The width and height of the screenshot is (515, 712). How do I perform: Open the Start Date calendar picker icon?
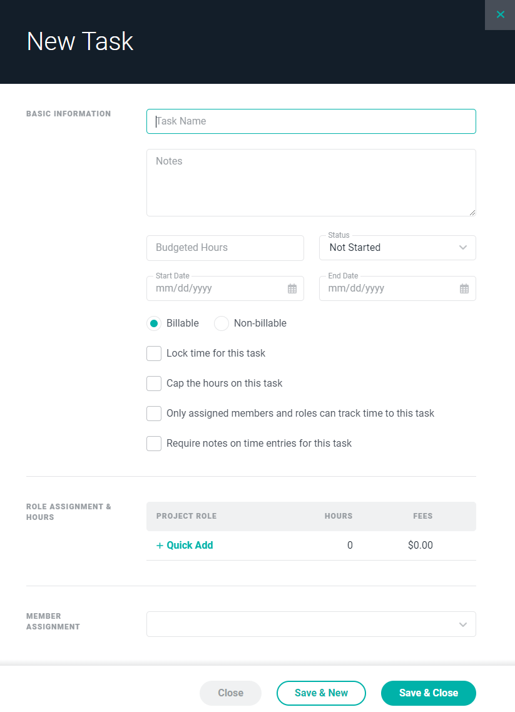coord(292,288)
